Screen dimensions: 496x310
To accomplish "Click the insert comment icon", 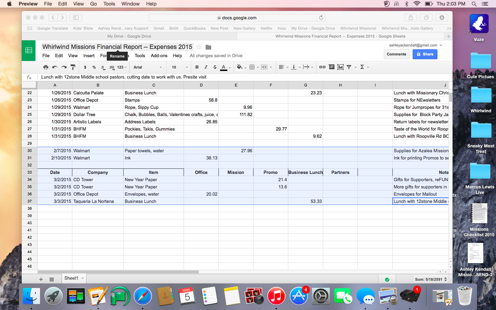I will click(331, 67).
